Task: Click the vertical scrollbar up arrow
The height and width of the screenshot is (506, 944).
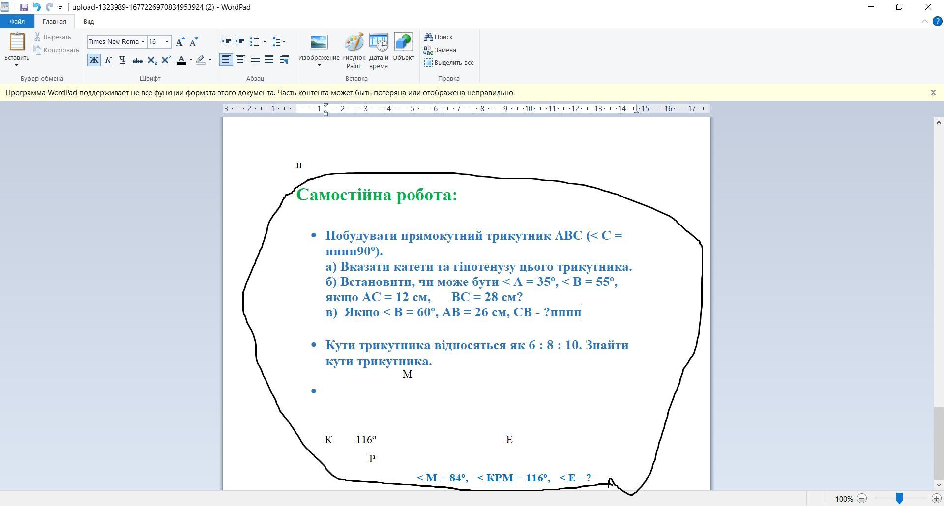Action: tap(938, 123)
